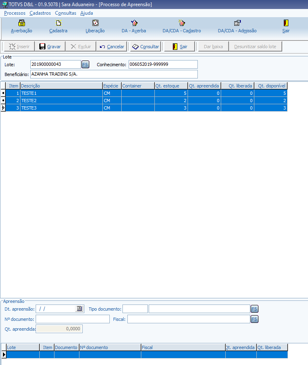The width and height of the screenshot is (308, 365).
Task: Click the Sair icon in top toolbar
Action: pyautogui.click(x=286, y=27)
